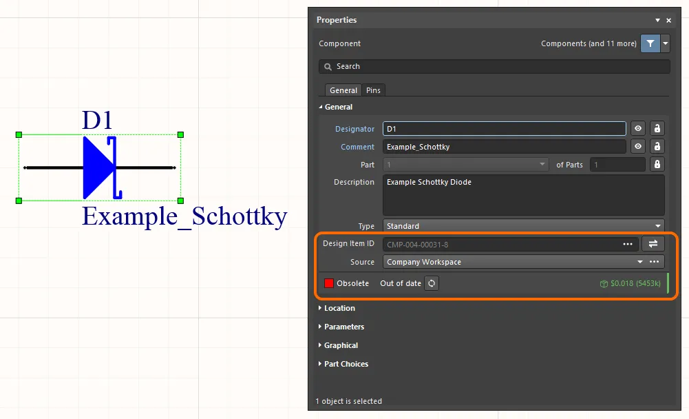The height and width of the screenshot is (419, 689).
Task: Click the Example_Schottky comment text on schematic
Action: click(x=184, y=216)
